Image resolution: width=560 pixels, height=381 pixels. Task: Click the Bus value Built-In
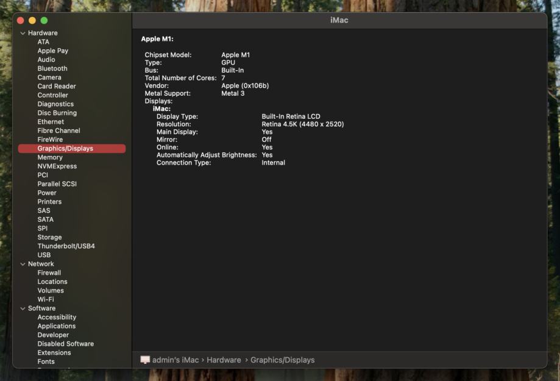pyautogui.click(x=232, y=71)
